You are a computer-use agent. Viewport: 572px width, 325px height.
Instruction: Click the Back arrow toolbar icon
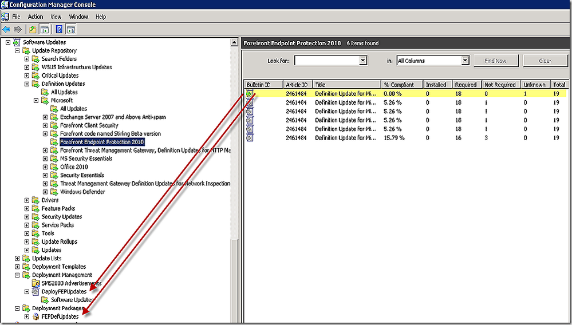click(x=6, y=29)
